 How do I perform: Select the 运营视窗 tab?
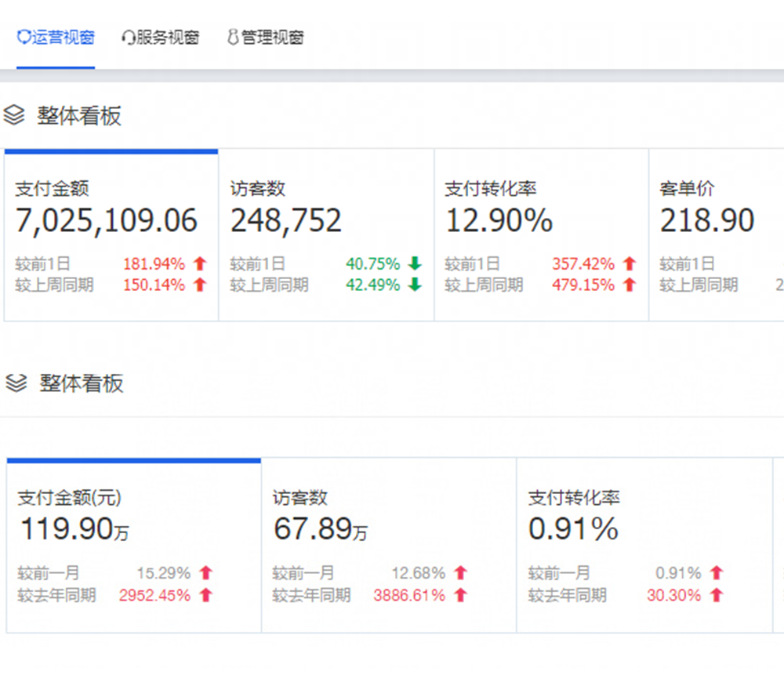[56, 38]
